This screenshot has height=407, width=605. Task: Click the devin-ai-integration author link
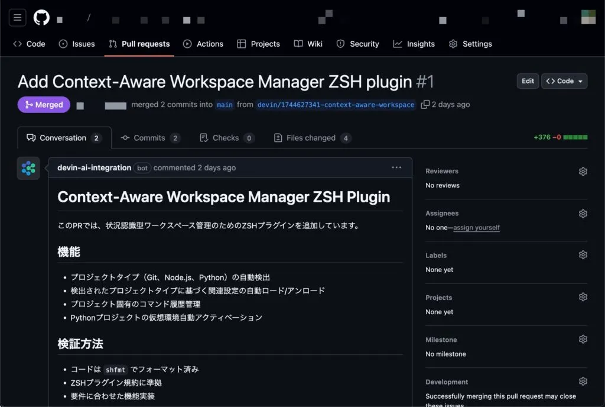[94, 167]
